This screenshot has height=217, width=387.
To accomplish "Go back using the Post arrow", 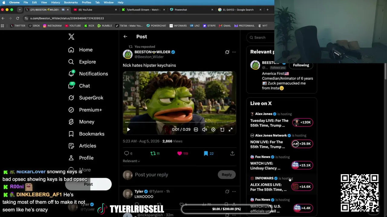I will (125, 37).
